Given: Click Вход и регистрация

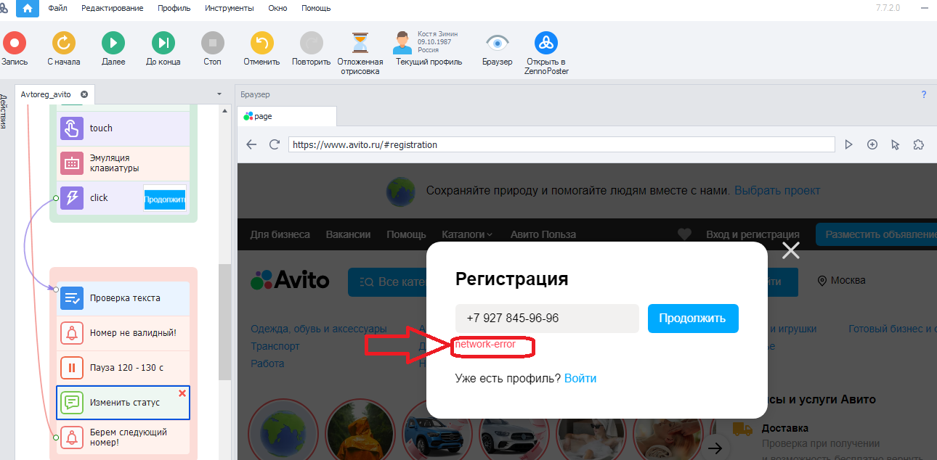Looking at the screenshot, I should (753, 234).
